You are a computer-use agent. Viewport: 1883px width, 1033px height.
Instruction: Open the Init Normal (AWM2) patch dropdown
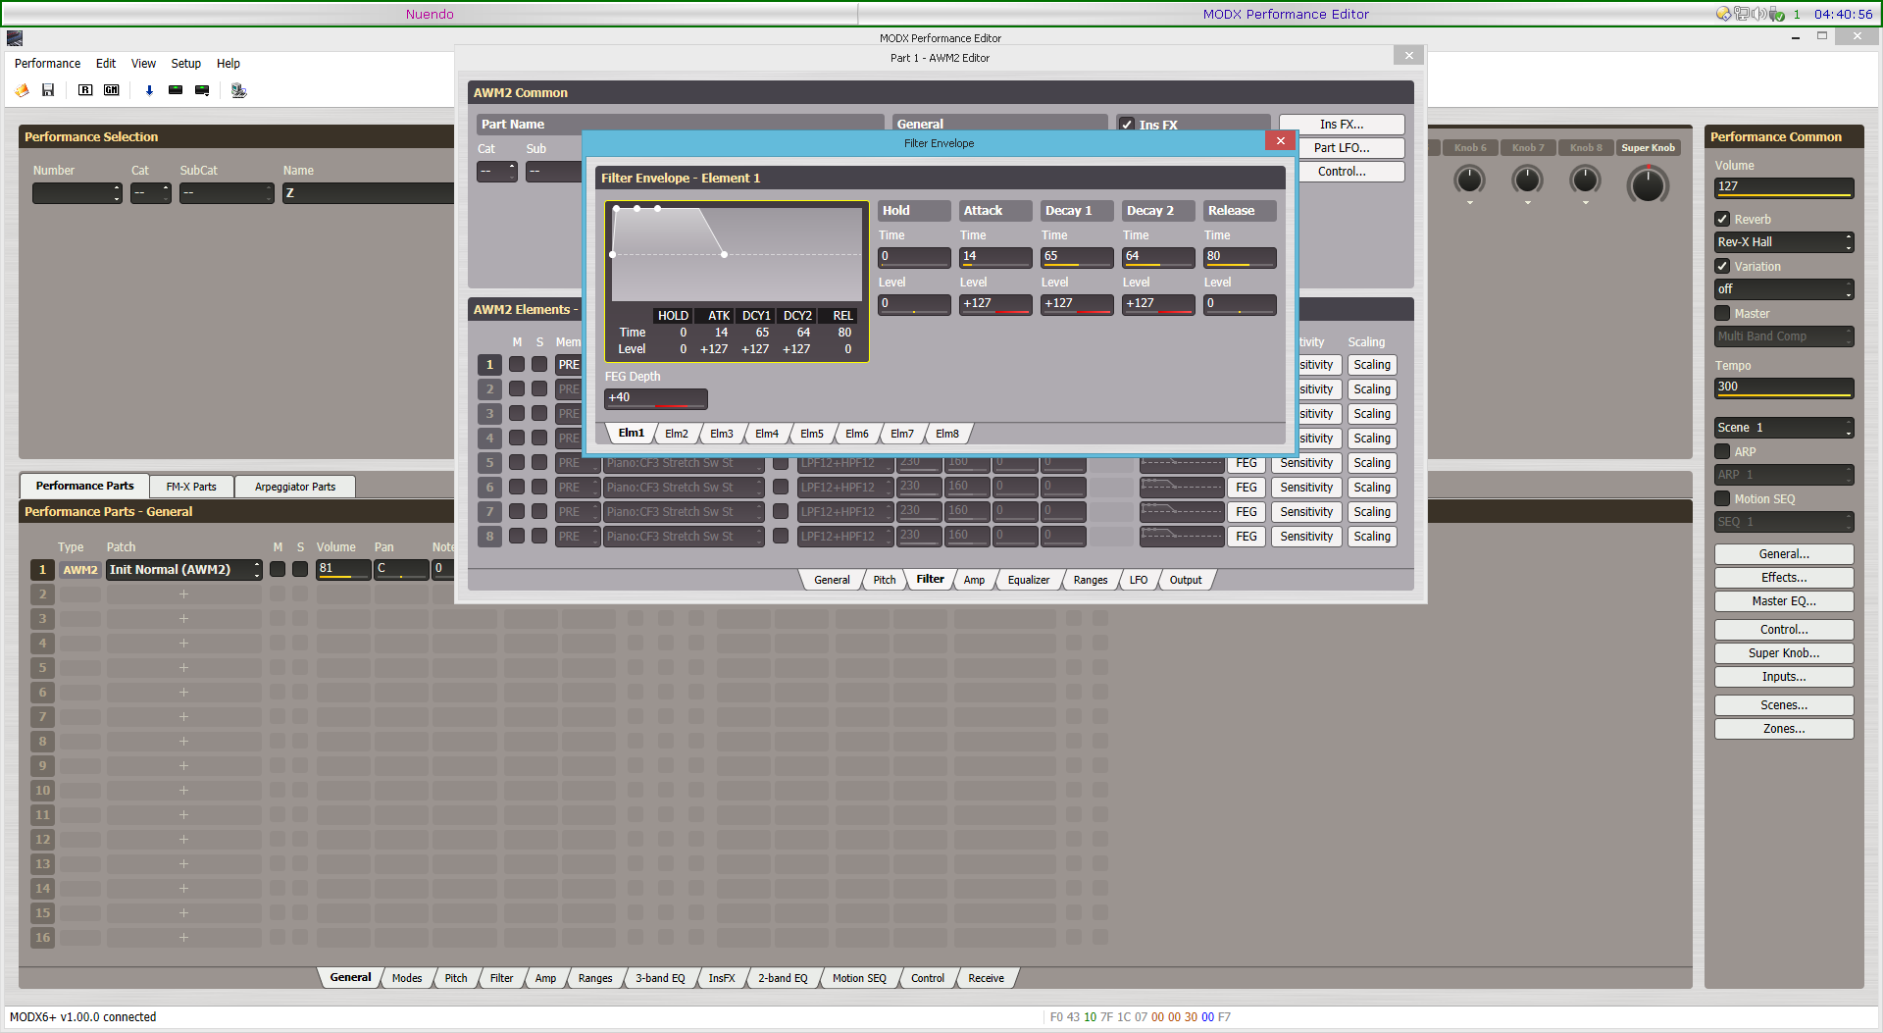[184, 569]
